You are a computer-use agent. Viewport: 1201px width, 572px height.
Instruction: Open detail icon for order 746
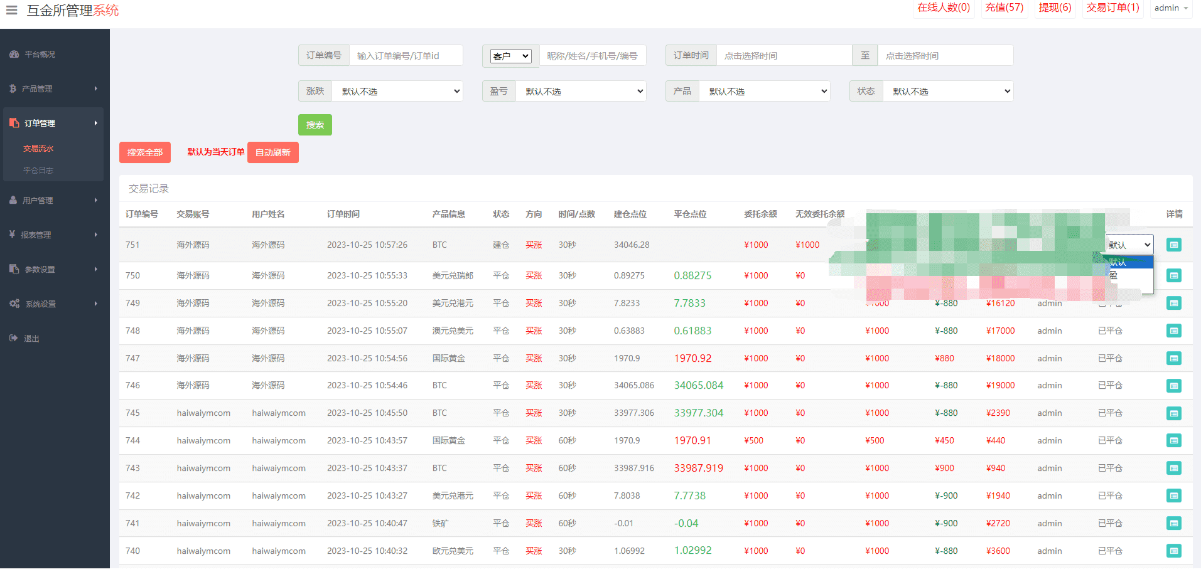(x=1173, y=386)
